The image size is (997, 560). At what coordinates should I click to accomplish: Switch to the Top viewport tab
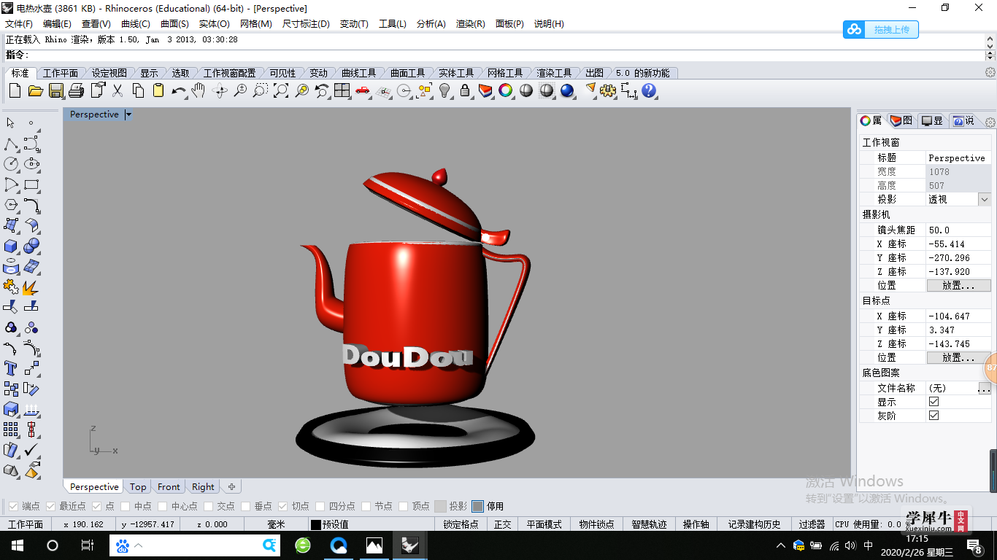(x=138, y=487)
